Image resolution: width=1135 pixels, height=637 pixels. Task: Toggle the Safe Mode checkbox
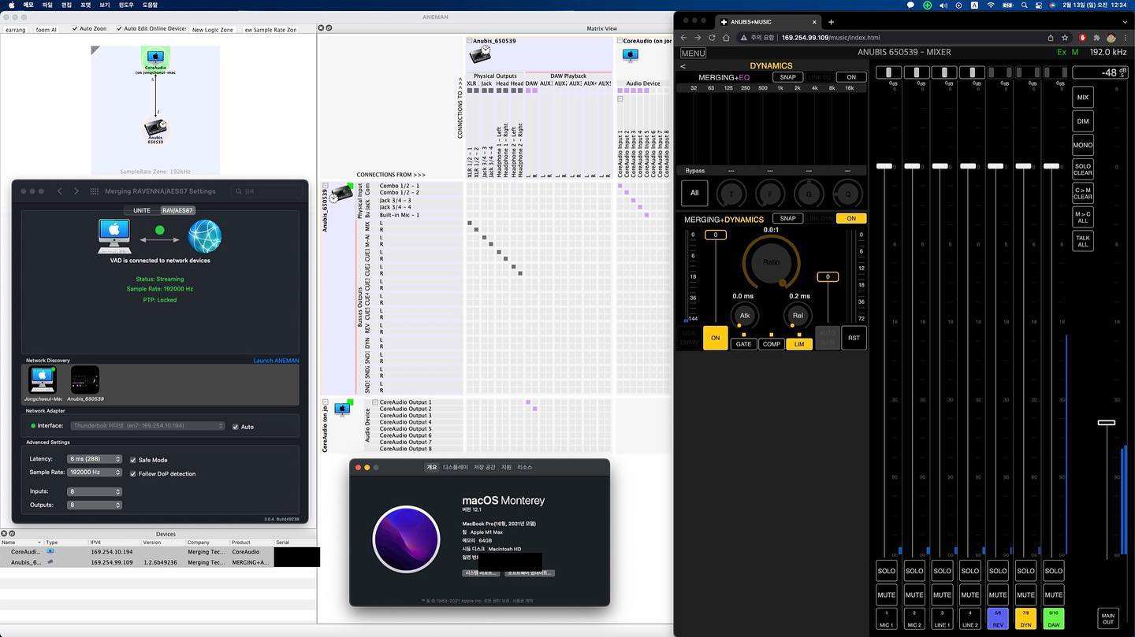coord(132,460)
